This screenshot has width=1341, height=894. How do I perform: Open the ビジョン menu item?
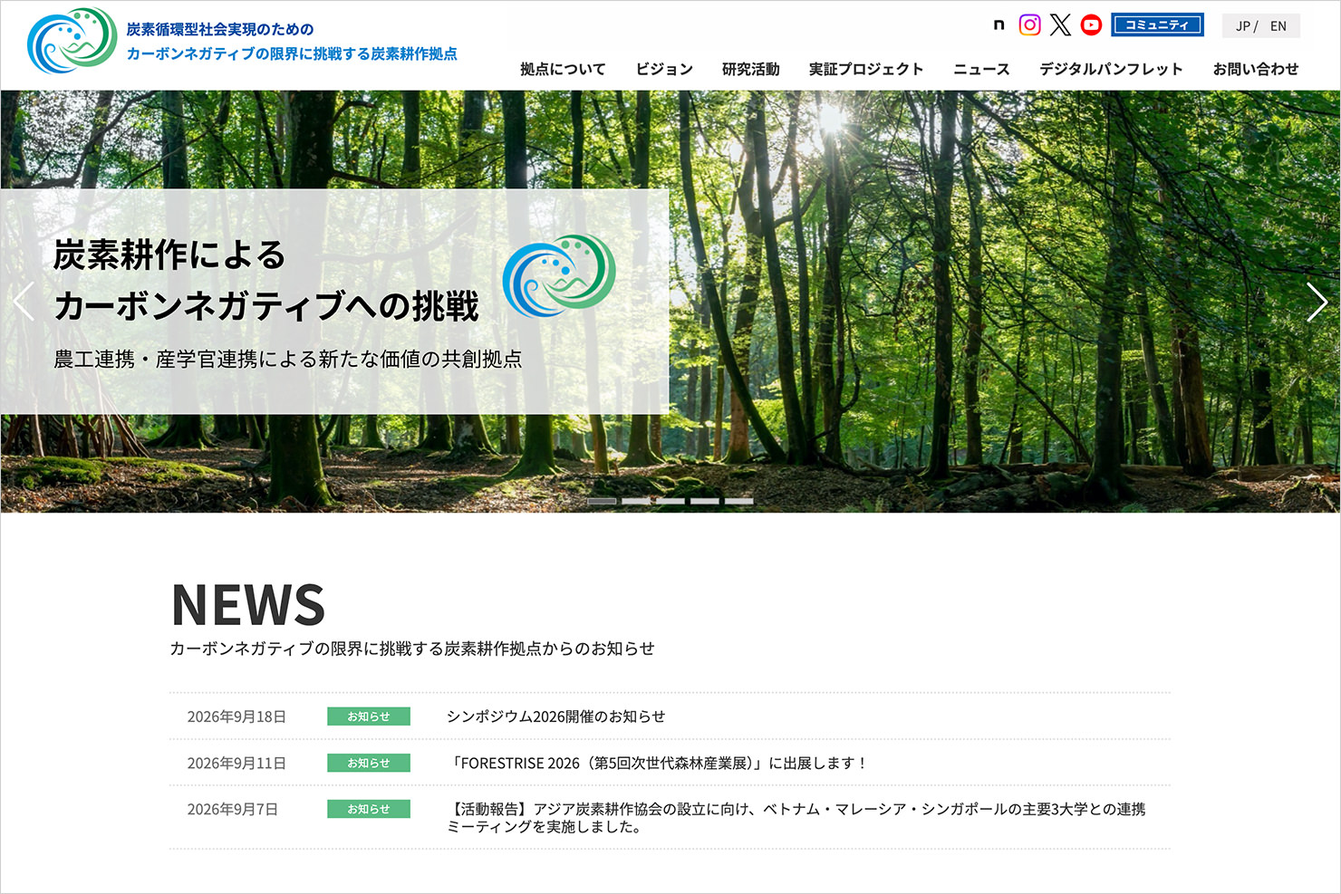point(664,69)
